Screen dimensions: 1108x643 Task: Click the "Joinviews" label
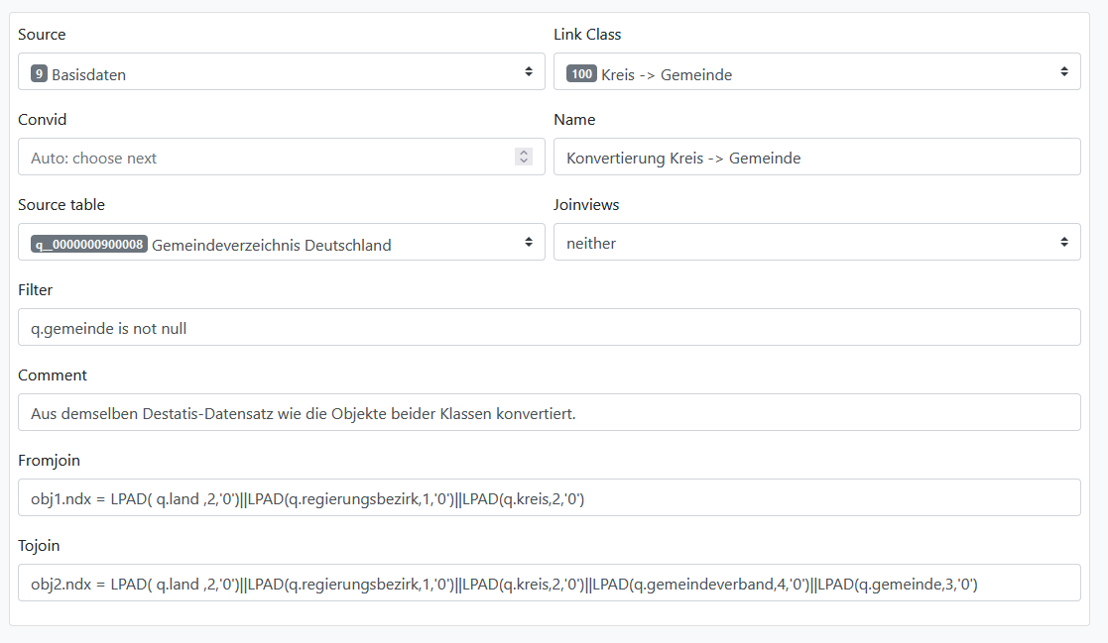click(x=586, y=205)
